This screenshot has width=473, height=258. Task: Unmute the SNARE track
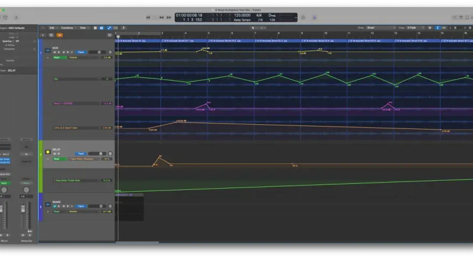point(55,206)
